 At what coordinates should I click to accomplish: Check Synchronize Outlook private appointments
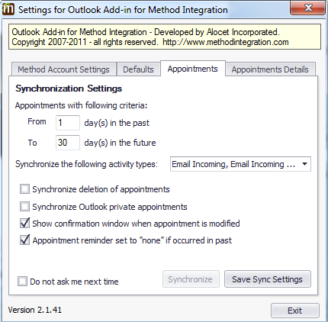[x=24, y=207]
